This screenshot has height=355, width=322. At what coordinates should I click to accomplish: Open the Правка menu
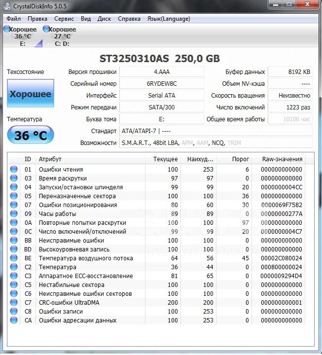tap(37, 19)
